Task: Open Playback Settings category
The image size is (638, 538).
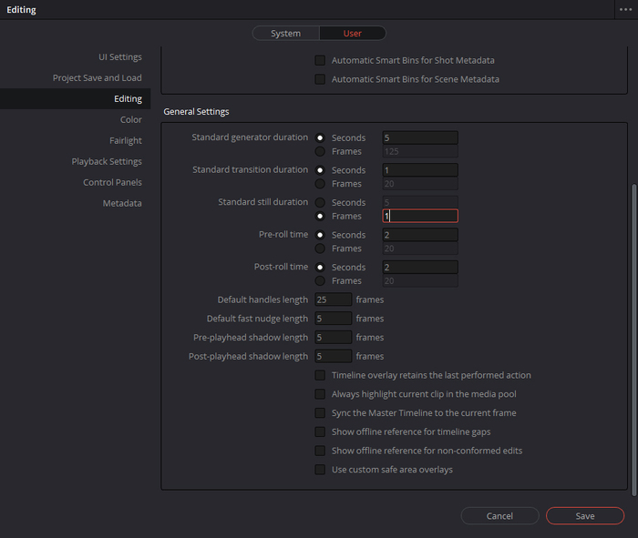Action: [107, 162]
